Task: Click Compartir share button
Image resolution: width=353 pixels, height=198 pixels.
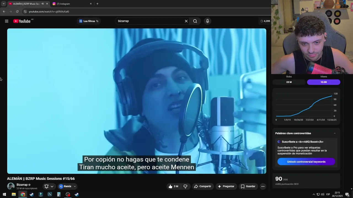Action: point(203,186)
